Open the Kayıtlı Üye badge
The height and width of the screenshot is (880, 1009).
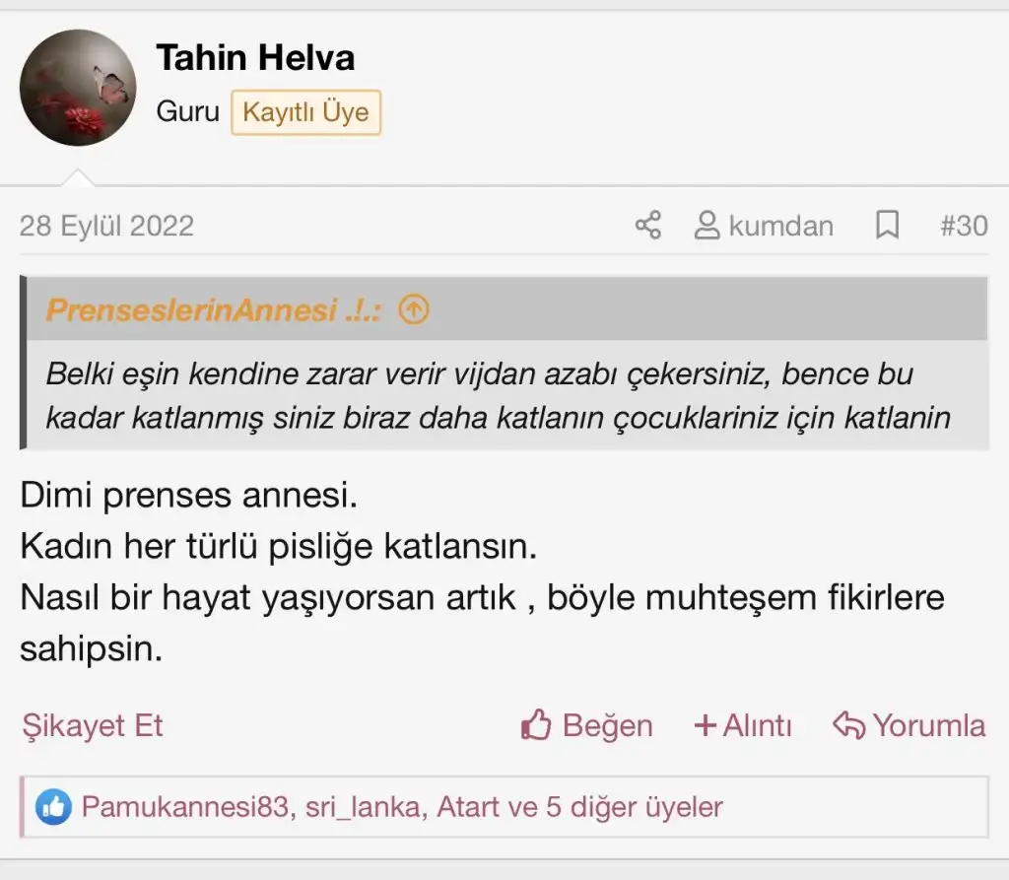(x=305, y=111)
